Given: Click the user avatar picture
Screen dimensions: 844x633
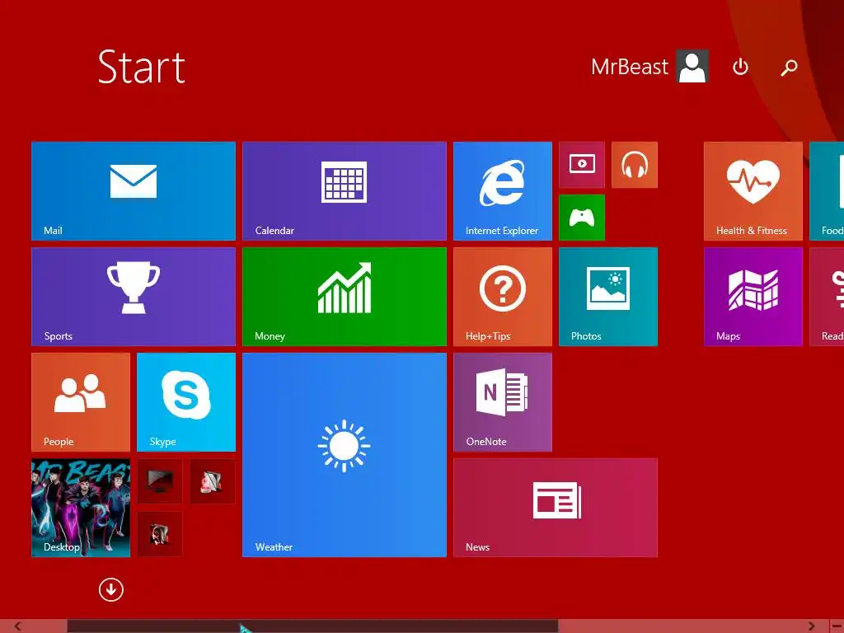Looking at the screenshot, I should pos(692,67).
